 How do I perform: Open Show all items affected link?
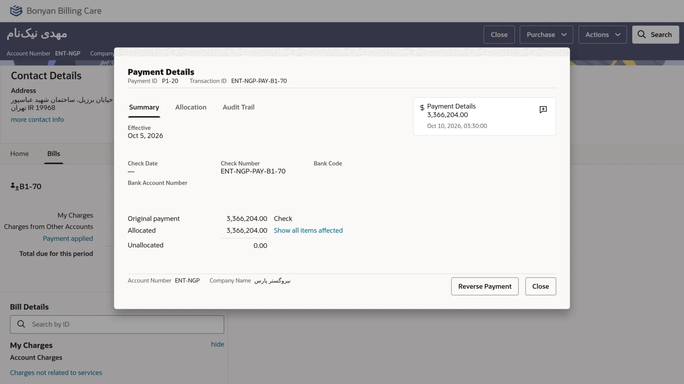coord(308,230)
